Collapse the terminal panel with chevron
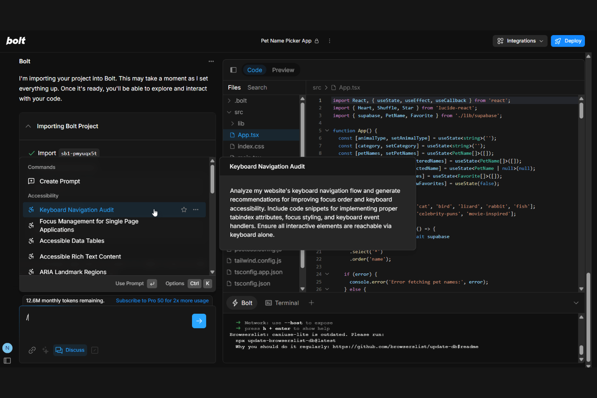This screenshot has width=597, height=398. click(x=576, y=303)
